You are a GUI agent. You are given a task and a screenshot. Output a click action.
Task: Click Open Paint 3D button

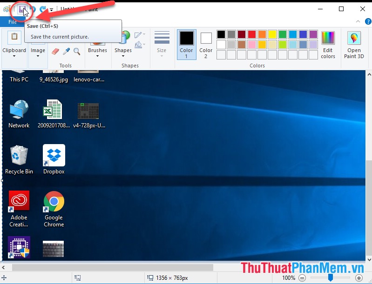(x=354, y=45)
